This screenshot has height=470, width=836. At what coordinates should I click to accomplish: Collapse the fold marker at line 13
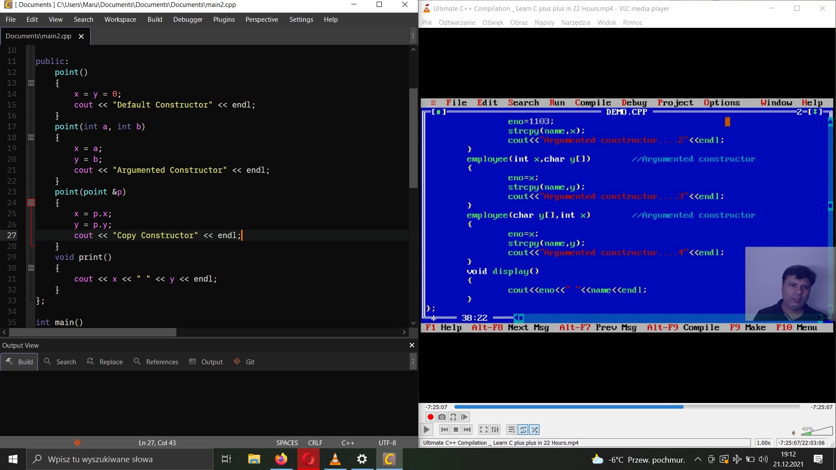click(31, 83)
